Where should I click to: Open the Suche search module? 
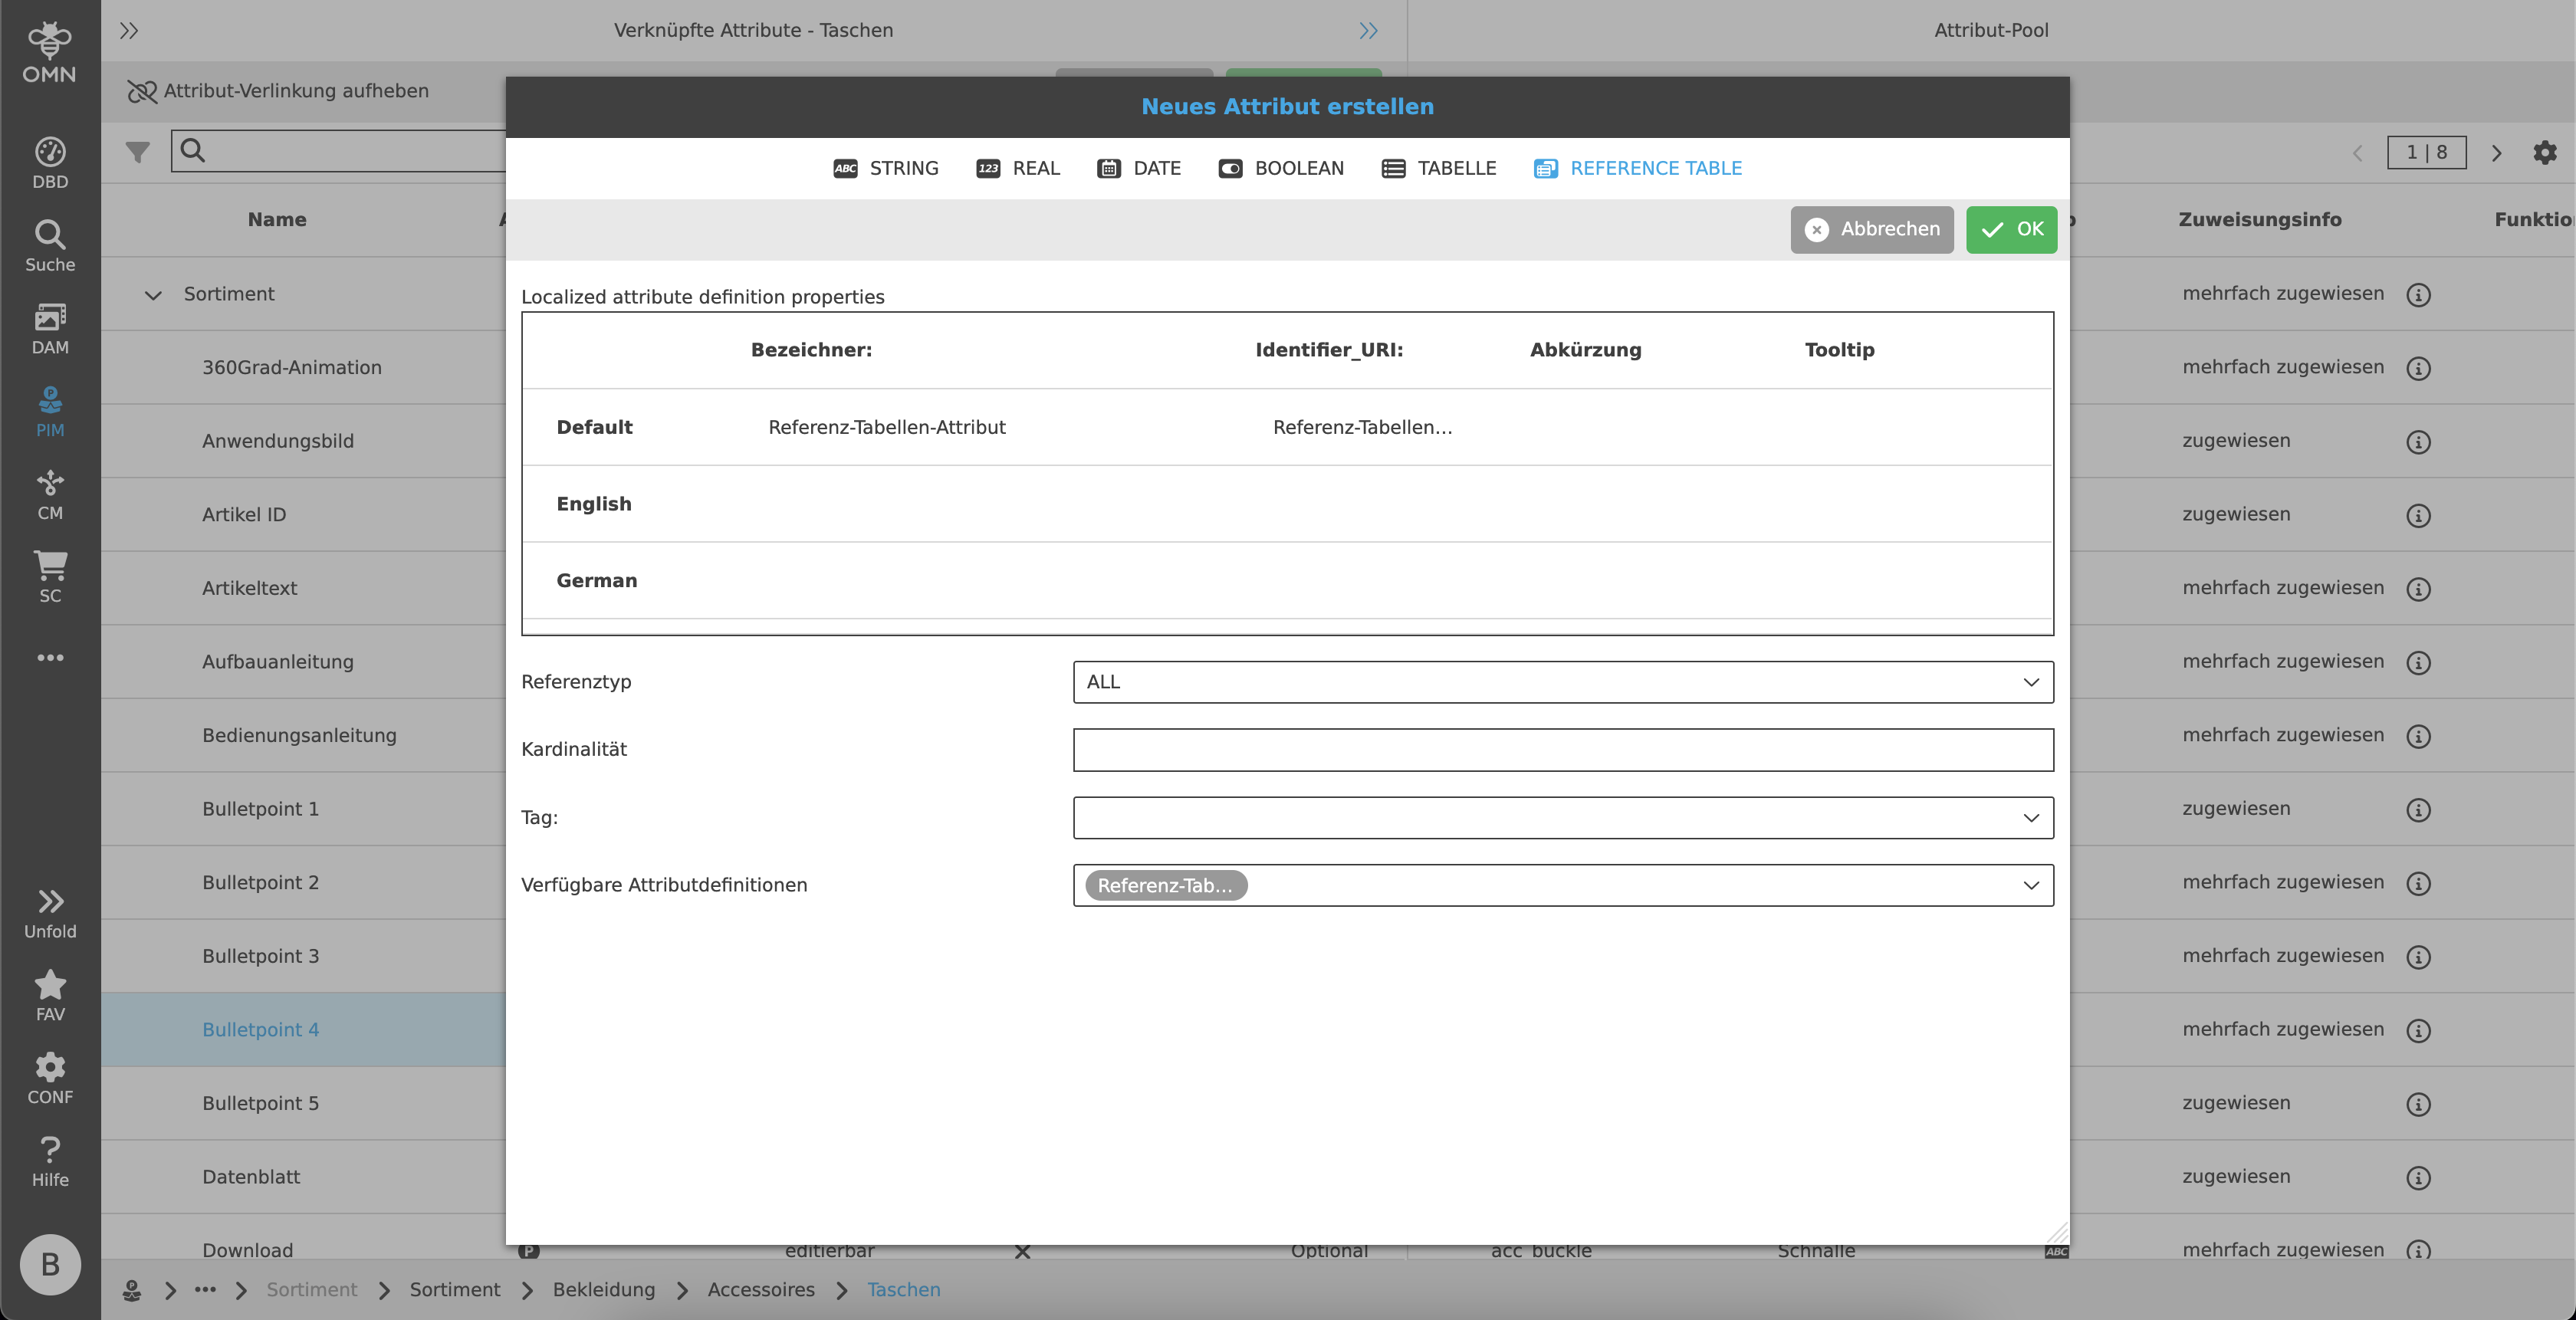[50, 245]
